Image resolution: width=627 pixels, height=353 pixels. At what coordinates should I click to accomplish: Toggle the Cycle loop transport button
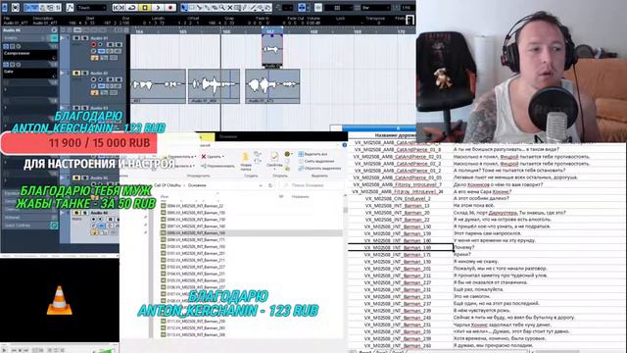click(131, 8)
